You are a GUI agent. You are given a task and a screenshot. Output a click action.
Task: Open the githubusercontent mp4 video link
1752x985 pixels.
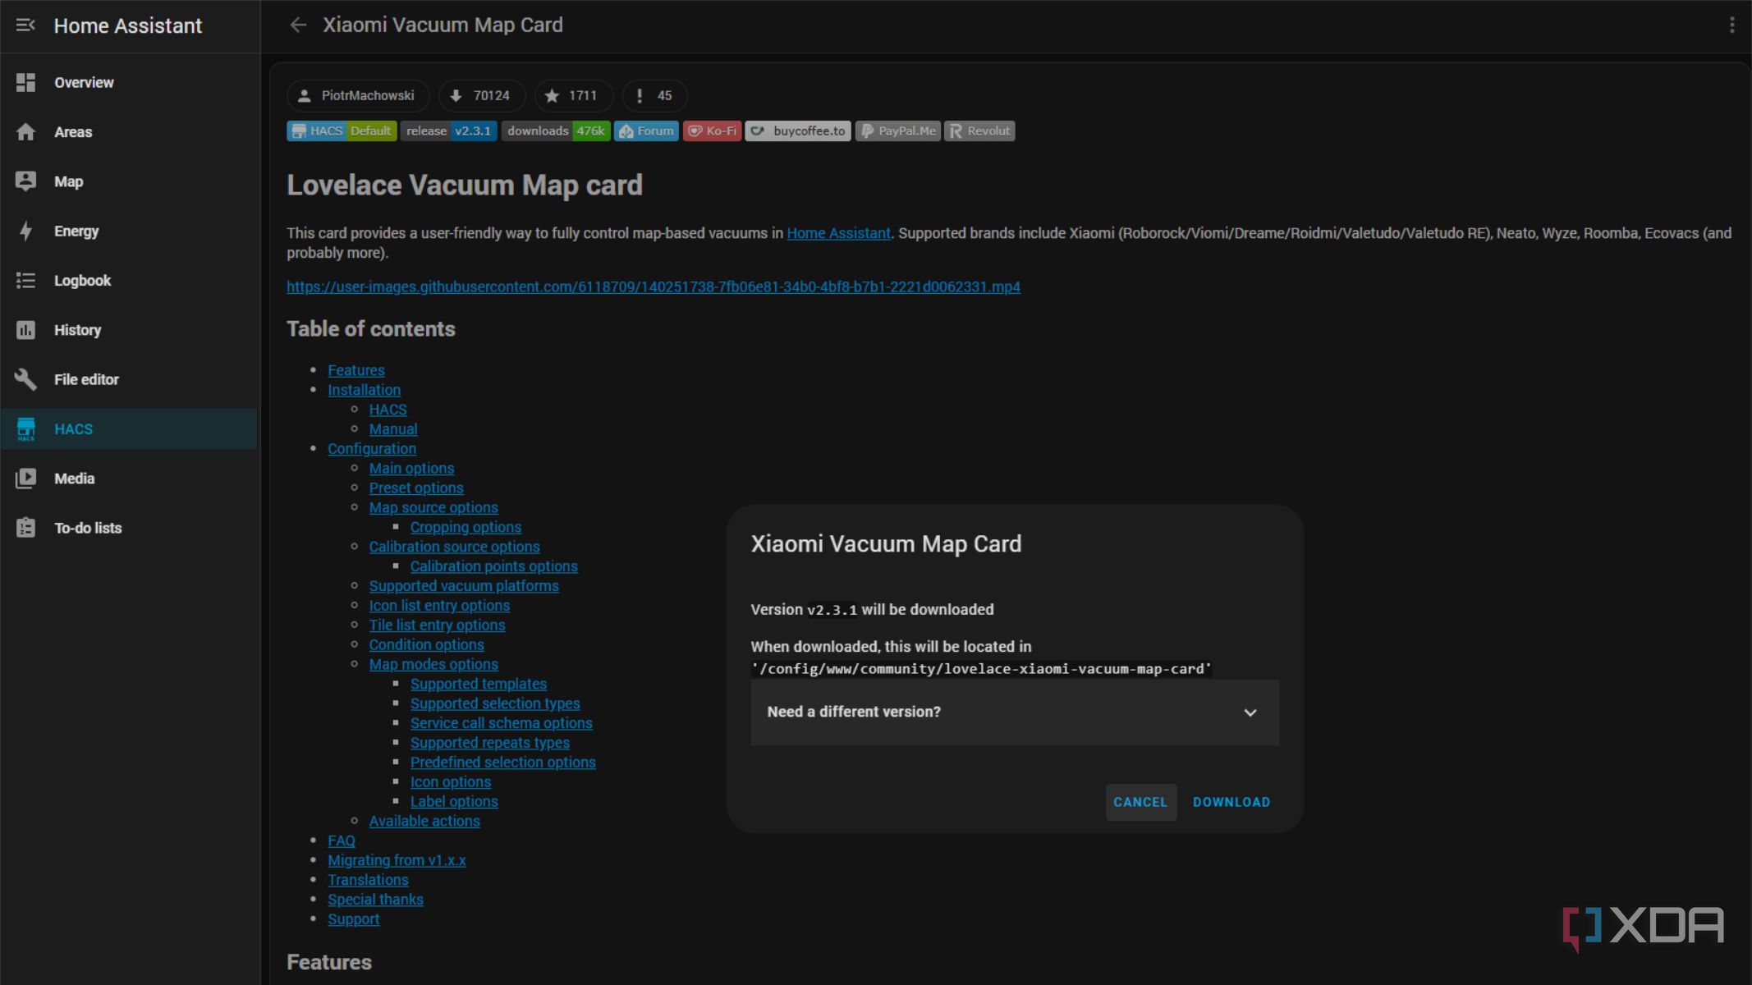(x=654, y=286)
